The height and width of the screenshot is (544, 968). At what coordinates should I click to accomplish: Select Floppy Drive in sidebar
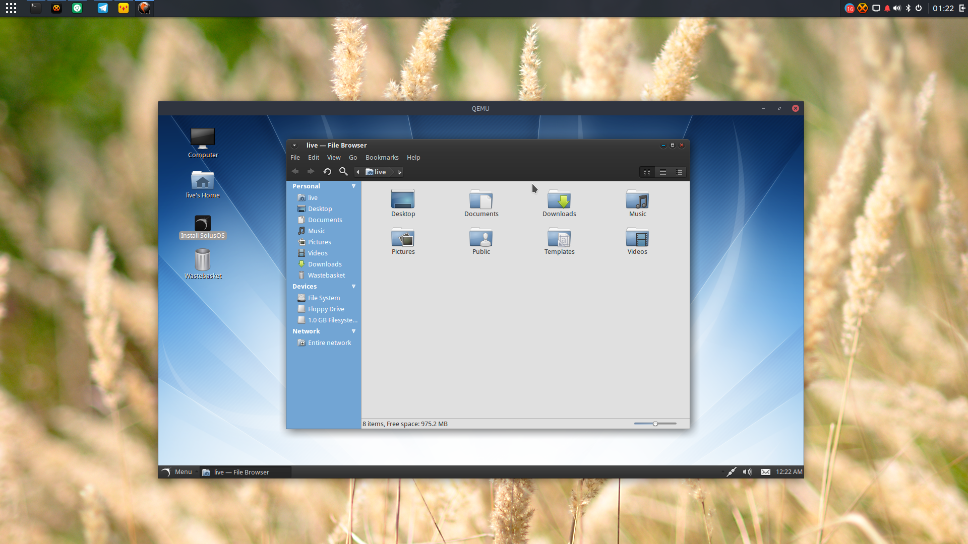click(x=324, y=309)
